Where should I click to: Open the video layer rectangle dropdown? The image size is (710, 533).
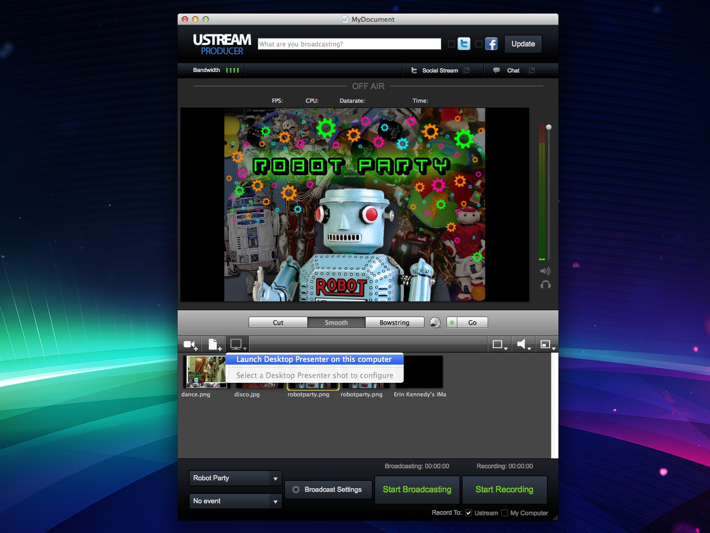coord(500,345)
